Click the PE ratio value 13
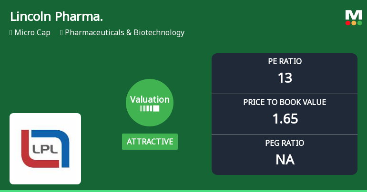Image resolution: width=367 pixels, height=192 pixels. [x=285, y=77]
